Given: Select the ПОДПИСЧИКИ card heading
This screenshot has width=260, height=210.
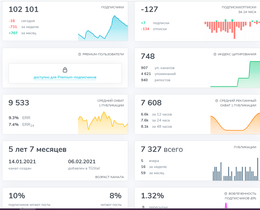Looking at the screenshot, I should click(x=113, y=7).
